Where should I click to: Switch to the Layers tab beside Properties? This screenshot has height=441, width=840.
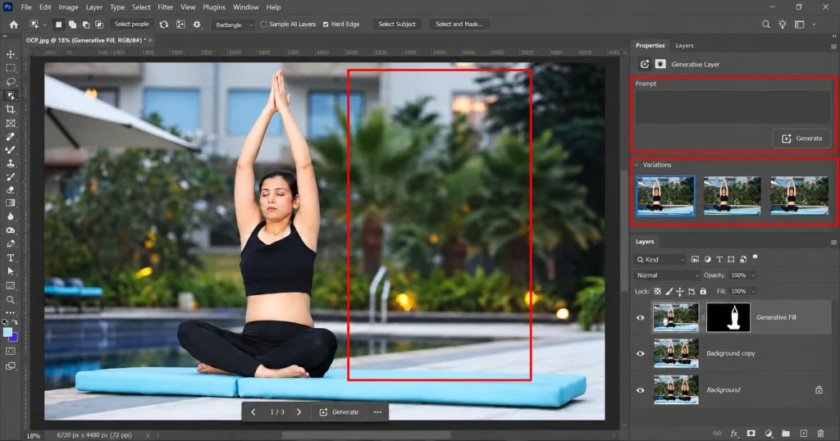pos(684,45)
